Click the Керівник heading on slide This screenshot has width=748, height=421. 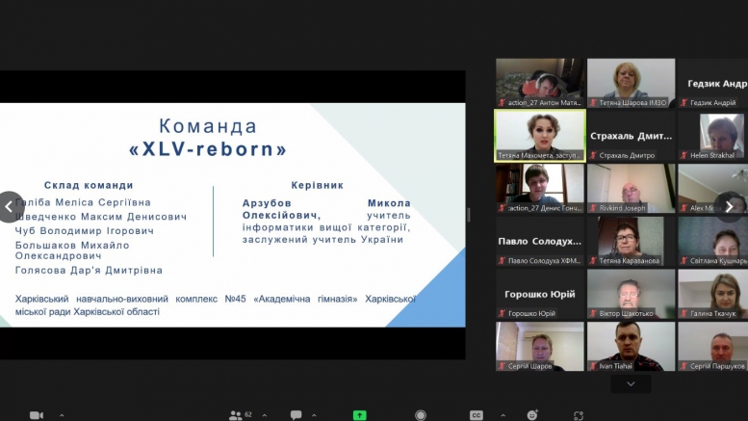coord(318,185)
